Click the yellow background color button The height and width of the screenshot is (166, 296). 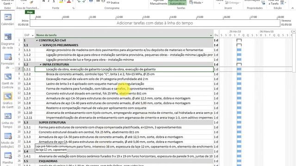pyautogui.click(x=61, y=1)
